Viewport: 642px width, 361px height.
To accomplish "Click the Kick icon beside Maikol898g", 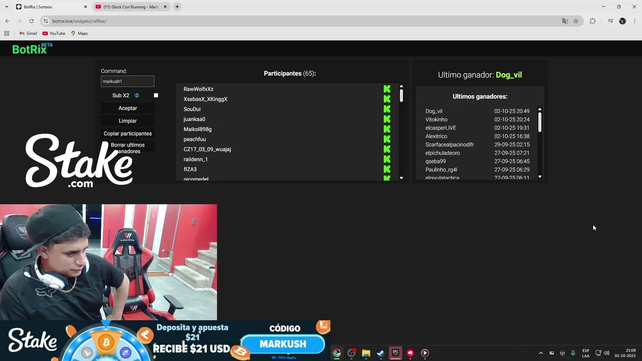I will (387, 129).
